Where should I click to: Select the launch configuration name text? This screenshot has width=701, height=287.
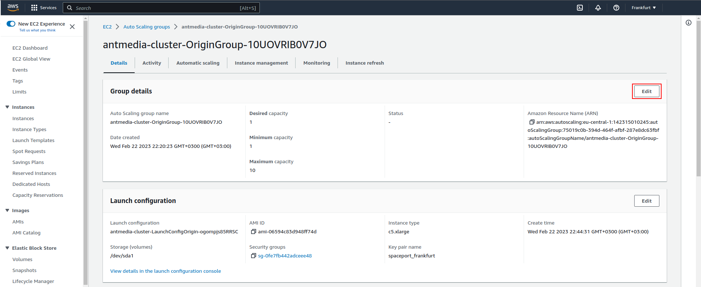coord(174,231)
